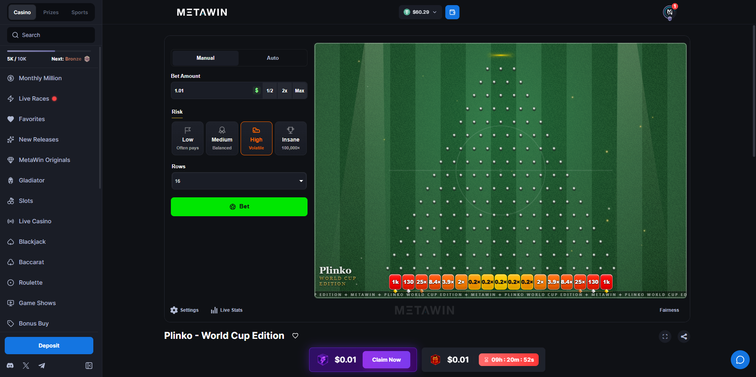756x377 pixels.
Task: Click the Bronze level progress bar
Action: tap(49, 51)
